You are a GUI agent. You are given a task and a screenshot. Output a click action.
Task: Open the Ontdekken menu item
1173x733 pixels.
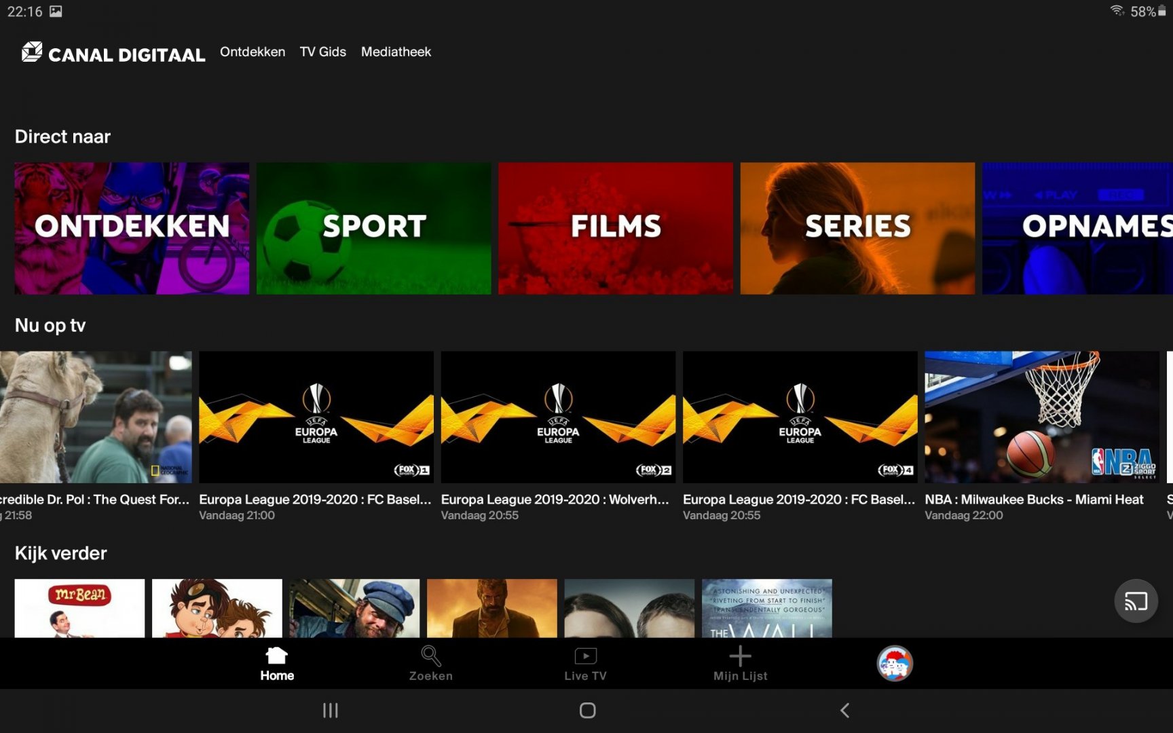click(x=253, y=52)
